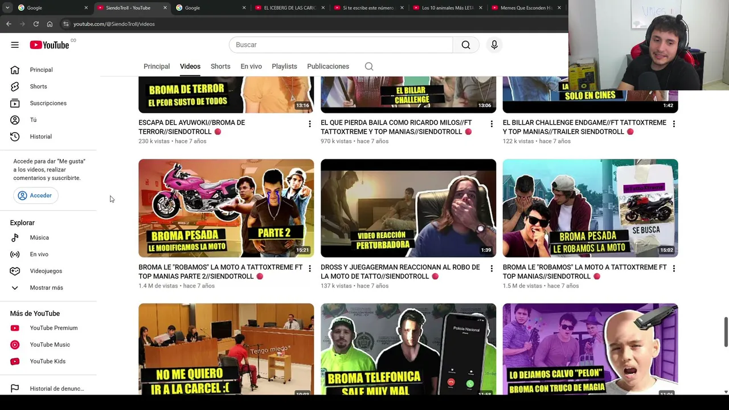729x410 pixels.
Task: Open options for DROSS Y JUEGAGERMAN video
Action: point(492,268)
